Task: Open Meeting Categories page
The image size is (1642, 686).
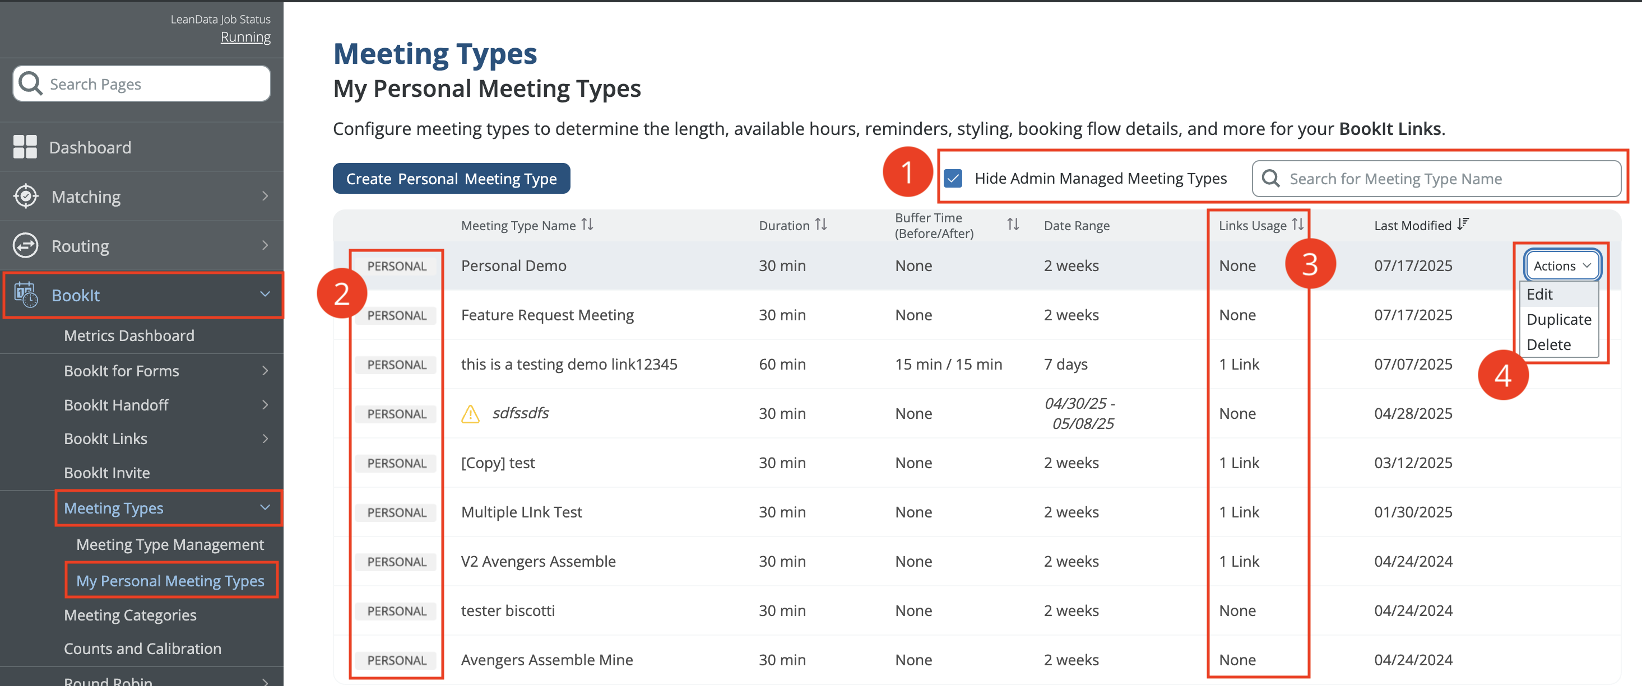Action: 130,615
